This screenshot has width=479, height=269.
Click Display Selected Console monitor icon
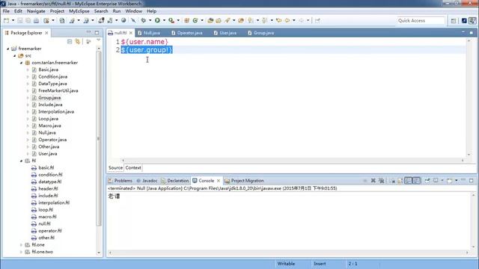point(436,181)
